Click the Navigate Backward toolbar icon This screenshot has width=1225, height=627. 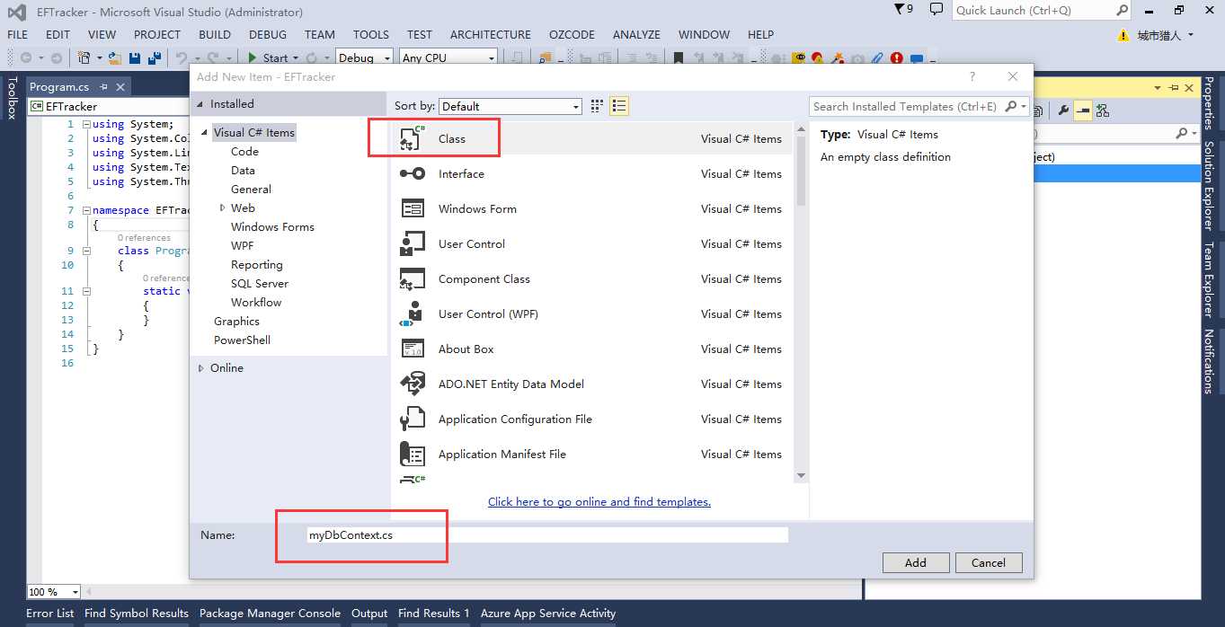[x=26, y=57]
